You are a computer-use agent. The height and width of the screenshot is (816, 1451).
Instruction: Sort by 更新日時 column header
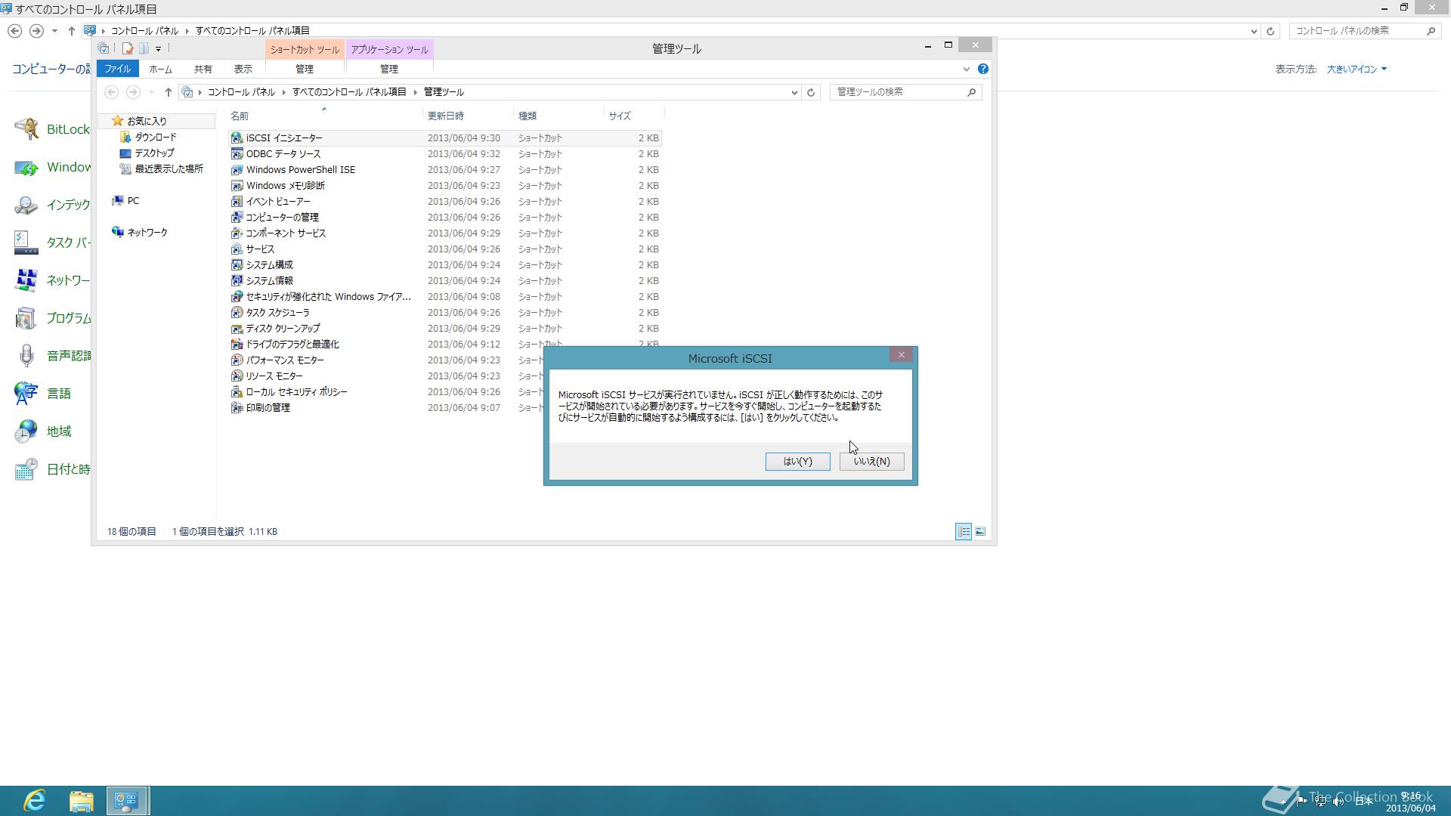[x=468, y=116]
